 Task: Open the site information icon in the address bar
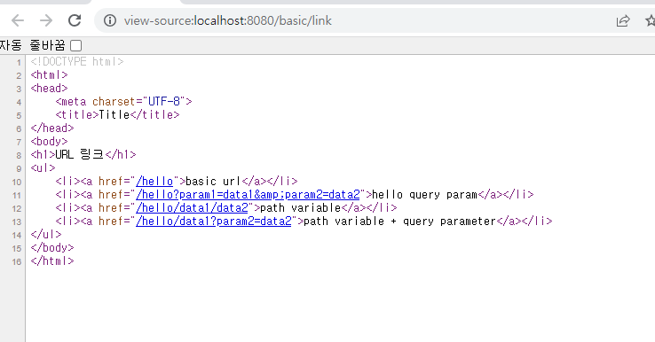click(110, 20)
